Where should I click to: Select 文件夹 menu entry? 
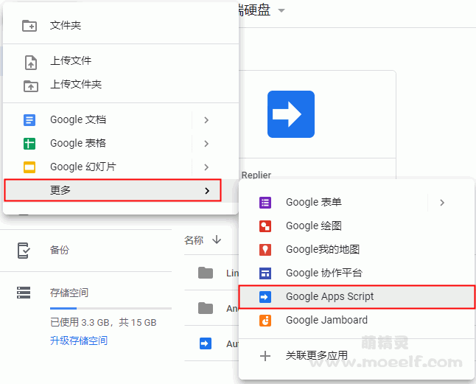click(121, 26)
